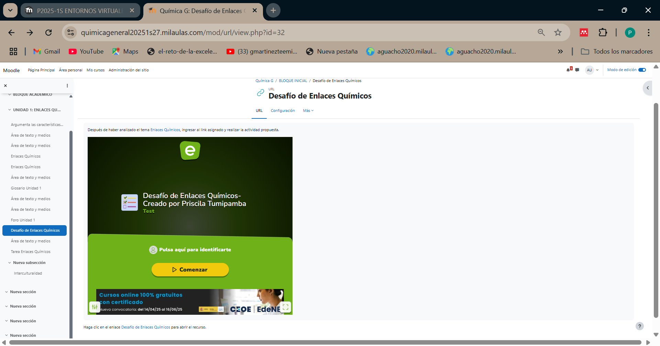Screen dimensions: 660x346
Task: Open the messaging chat bubble icon
Action: [577, 70]
